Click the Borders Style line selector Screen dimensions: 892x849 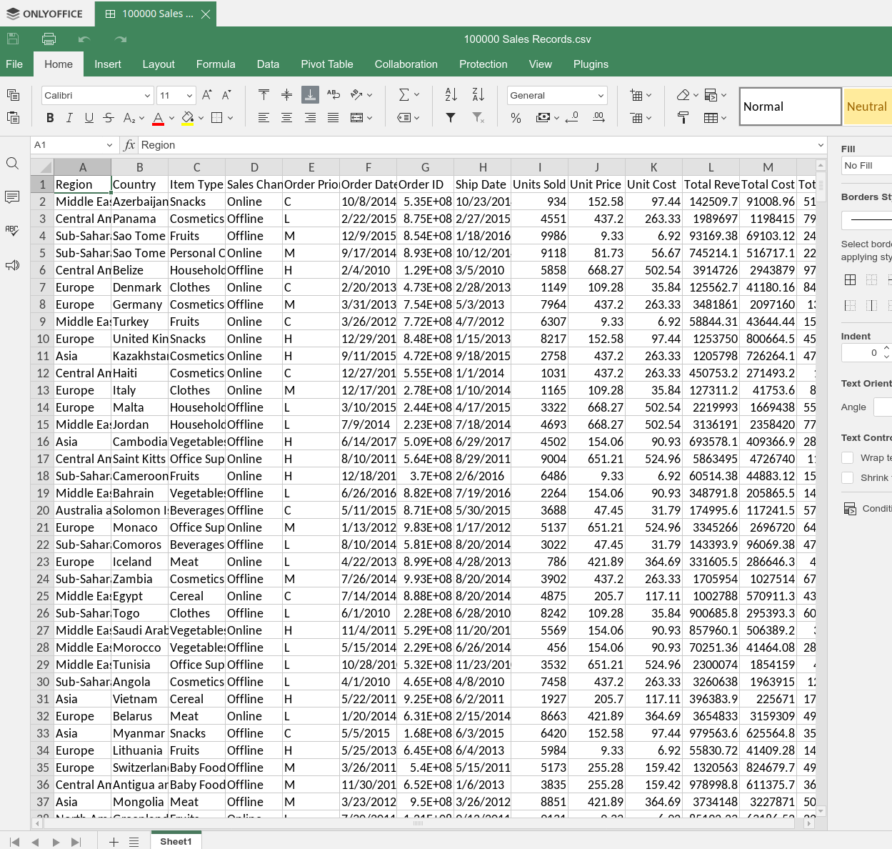(x=866, y=219)
